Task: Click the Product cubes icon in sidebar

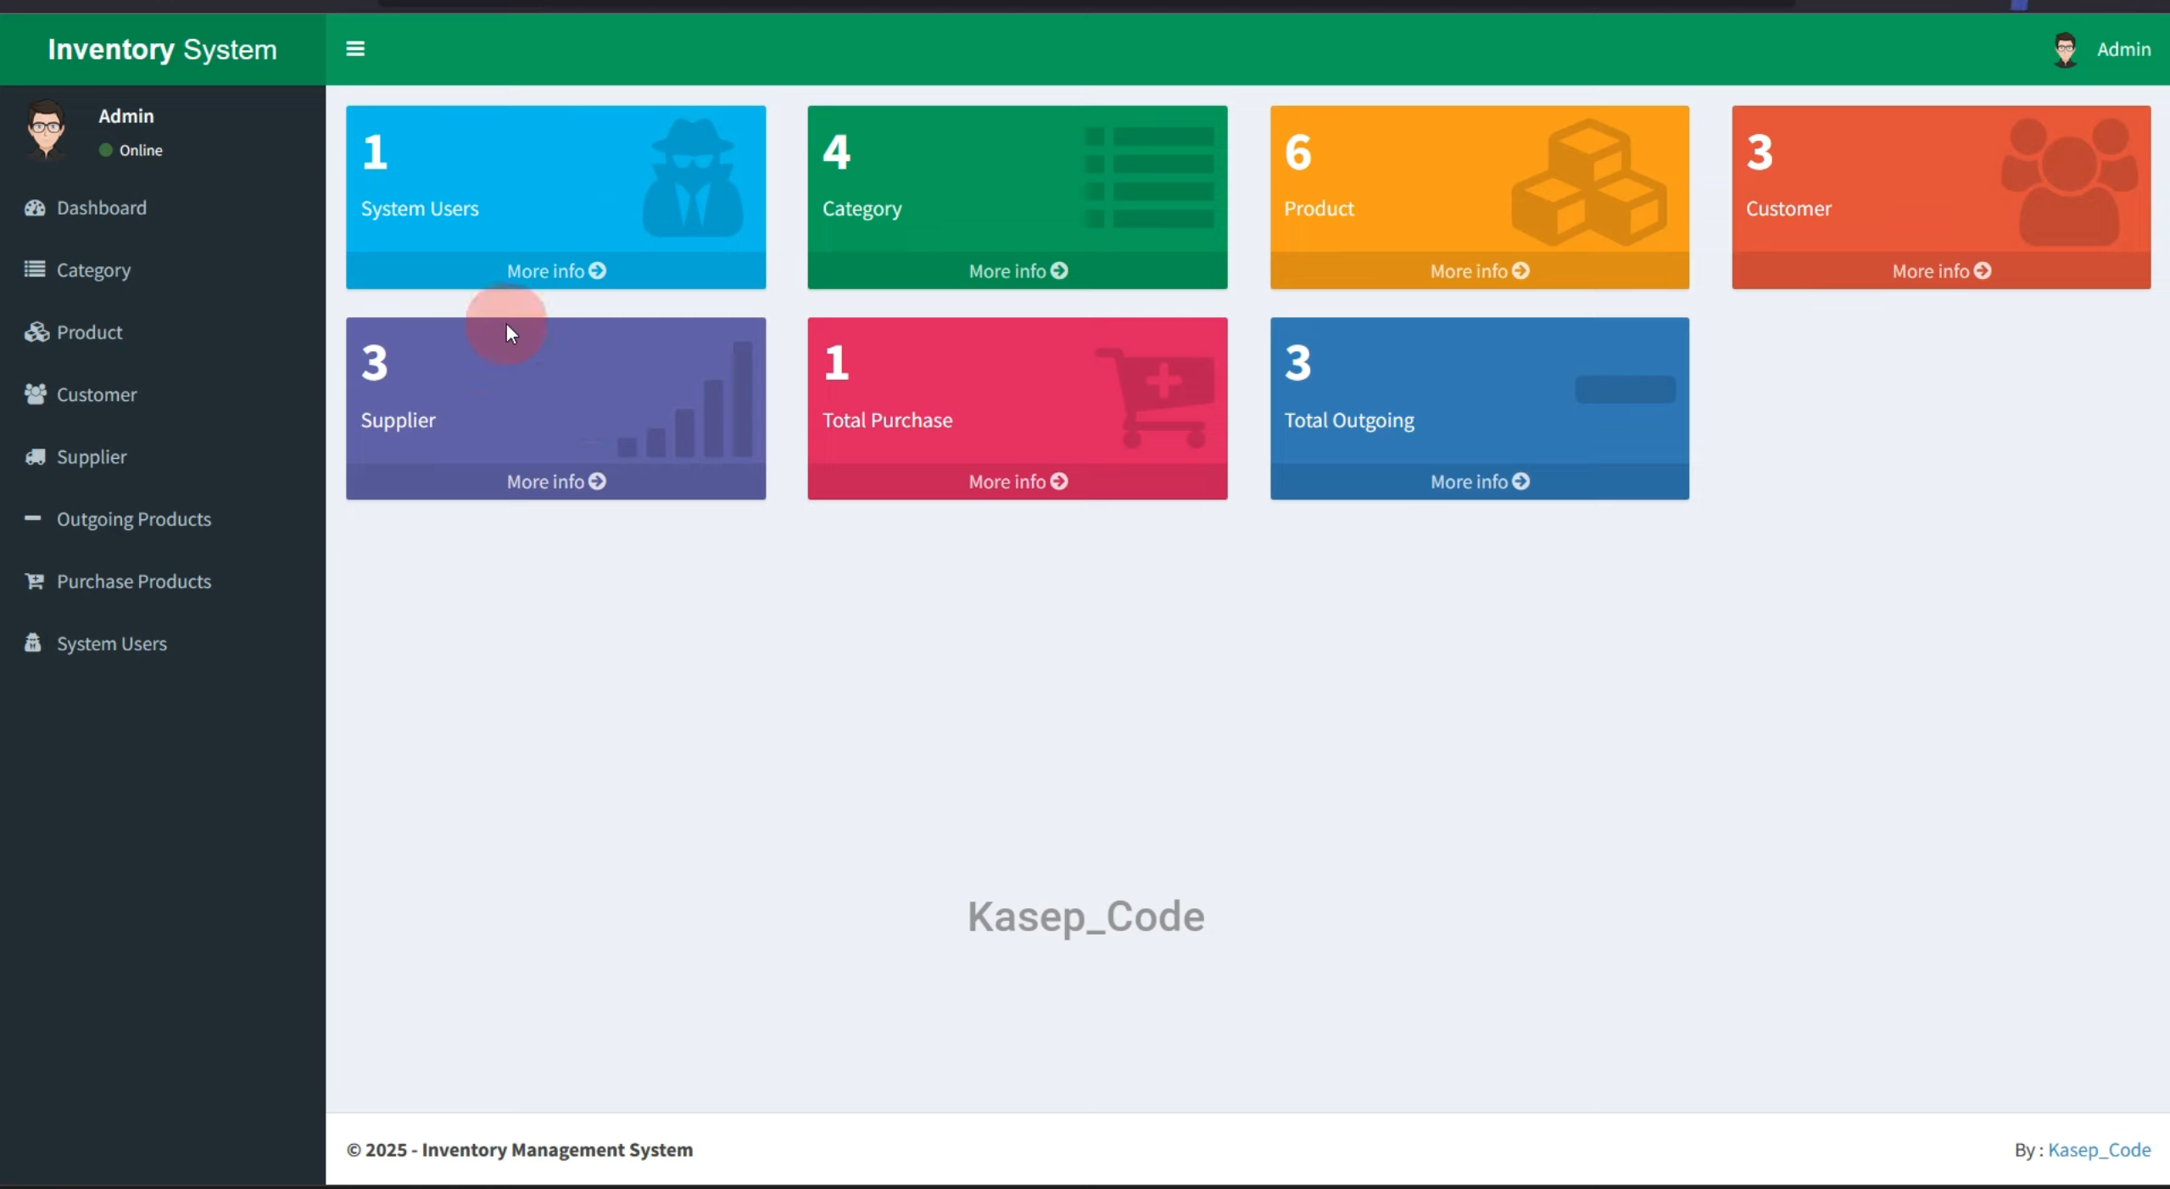Action: tap(36, 332)
